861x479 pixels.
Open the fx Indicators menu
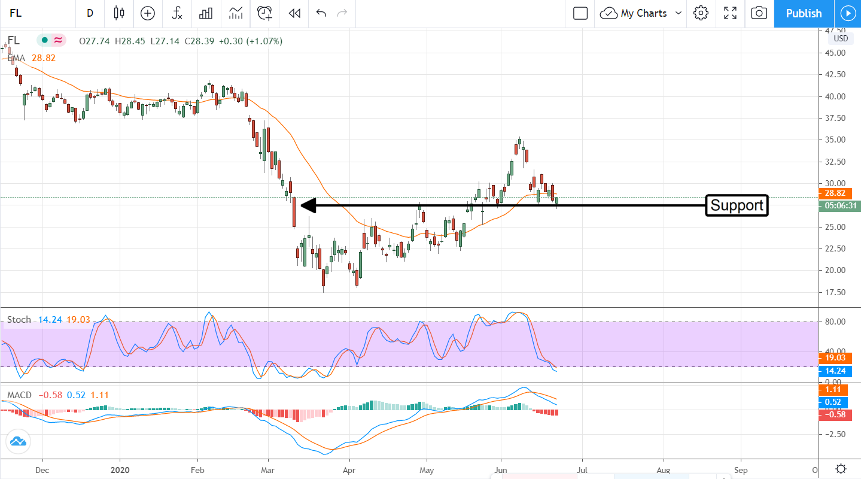pyautogui.click(x=177, y=13)
